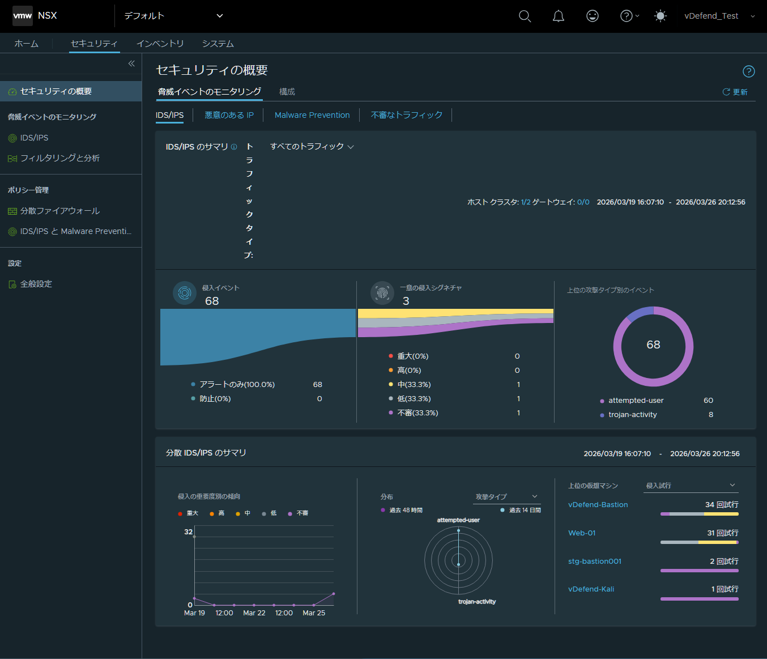Click the attack type donut chart showing 68
The height and width of the screenshot is (659, 767).
[653, 346]
